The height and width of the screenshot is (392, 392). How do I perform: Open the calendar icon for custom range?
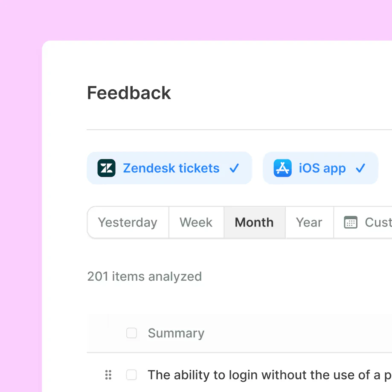pyautogui.click(x=351, y=222)
